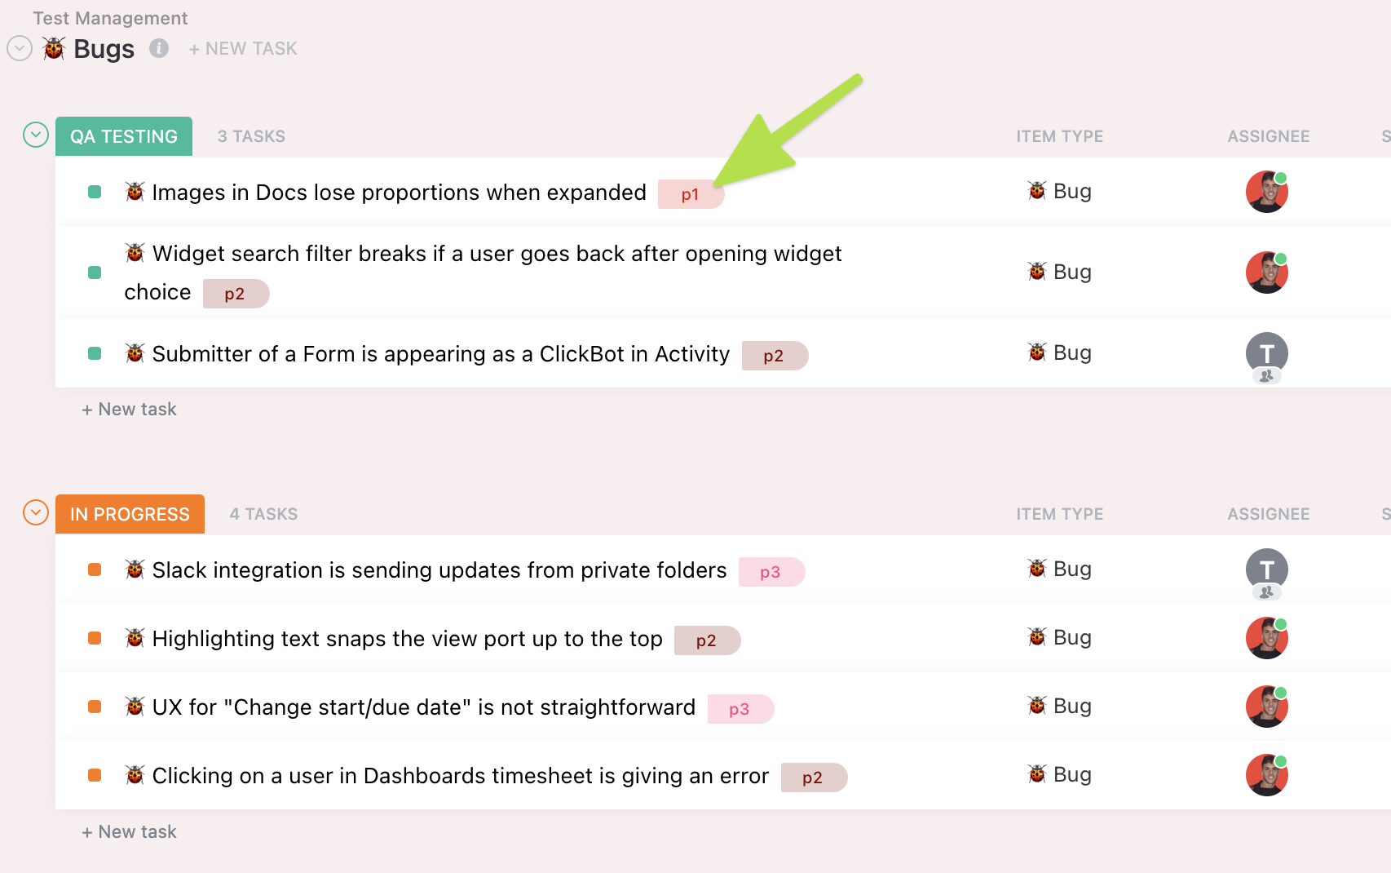The image size is (1391, 873).
Task: Toggle orange status square on Slack integration task
Action: coord(95,569)
